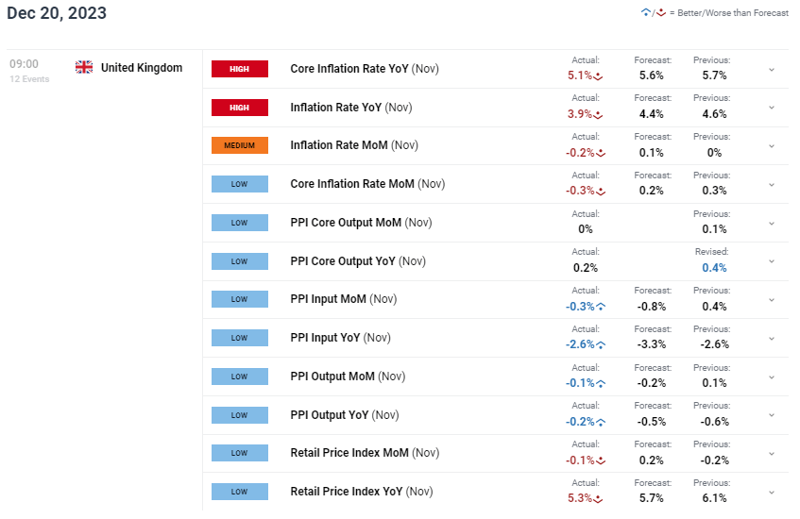Expand PPI Input MoM row chevron
Image resolution: width=800 pixels, height=519 pixels.
[772, 300]
